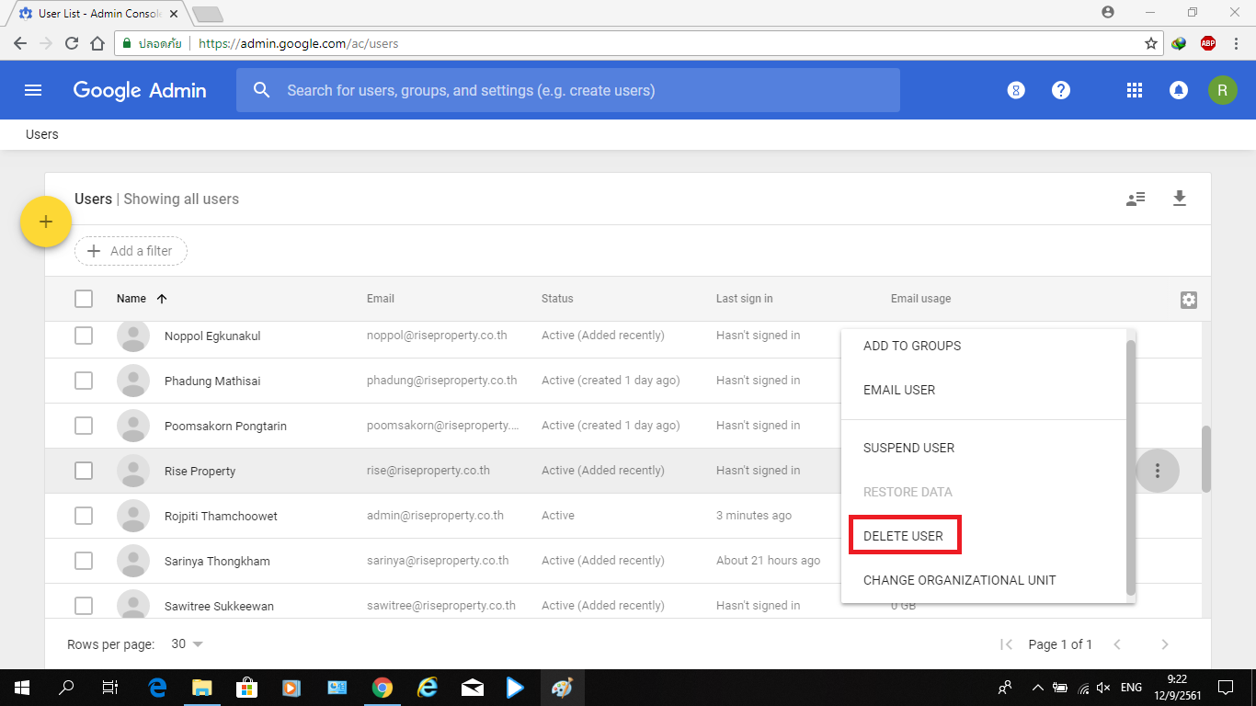The width and height of the screenshot is (1256, 706).
Task: Open the bulk upload users icon
Action: click(x=1136, y=199)
